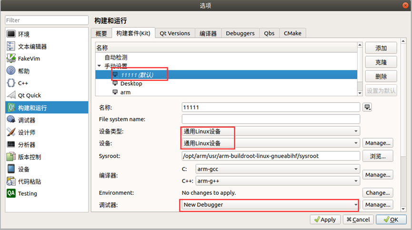Click the Apply button
This screenshot has height=230, width=412.
click(325, 220)
